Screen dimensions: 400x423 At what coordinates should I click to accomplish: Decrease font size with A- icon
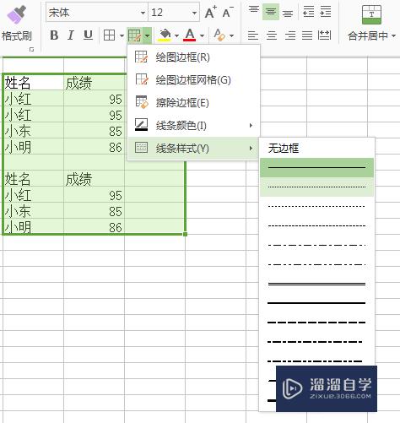[x=228, y=13]
